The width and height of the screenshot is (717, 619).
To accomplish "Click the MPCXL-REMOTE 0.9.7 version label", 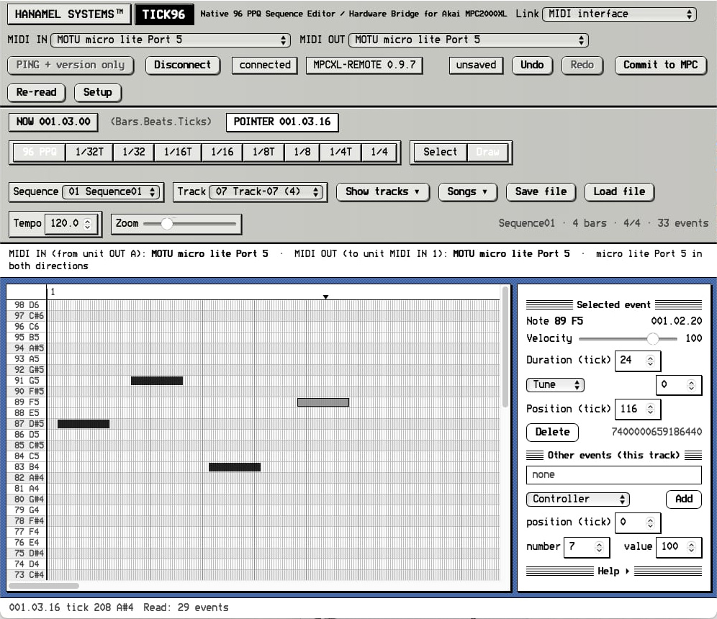I will pyautogui.click(x=364, y=65).
